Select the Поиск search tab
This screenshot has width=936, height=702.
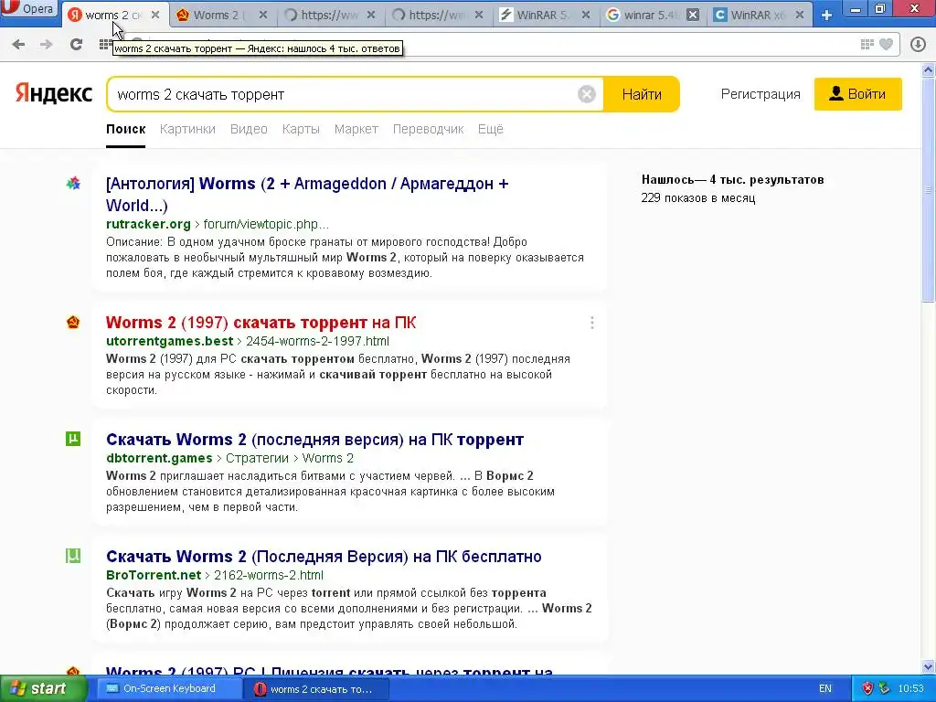[x=125, y=129]
